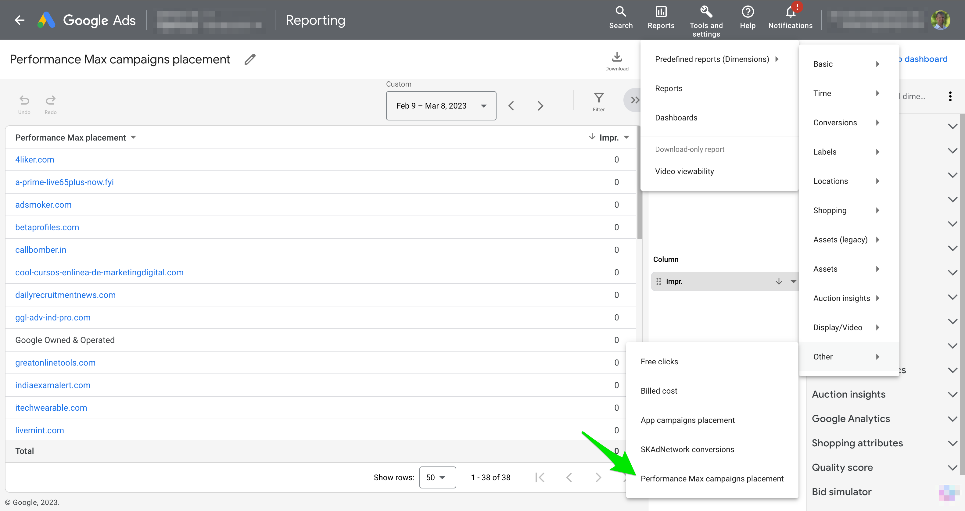
Task: Click Undo arrow button in toolbar
Action: 24,100
